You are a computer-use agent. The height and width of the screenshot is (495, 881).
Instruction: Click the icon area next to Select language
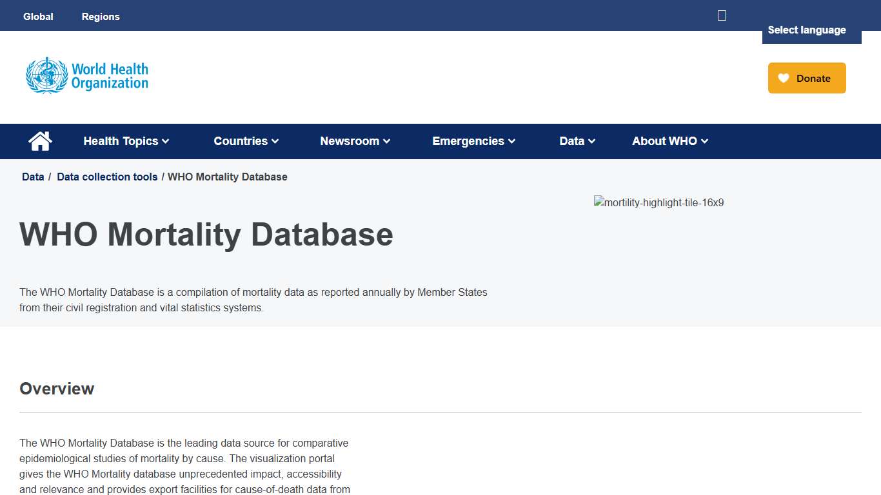pyautogui.click(x=721, y=15)
